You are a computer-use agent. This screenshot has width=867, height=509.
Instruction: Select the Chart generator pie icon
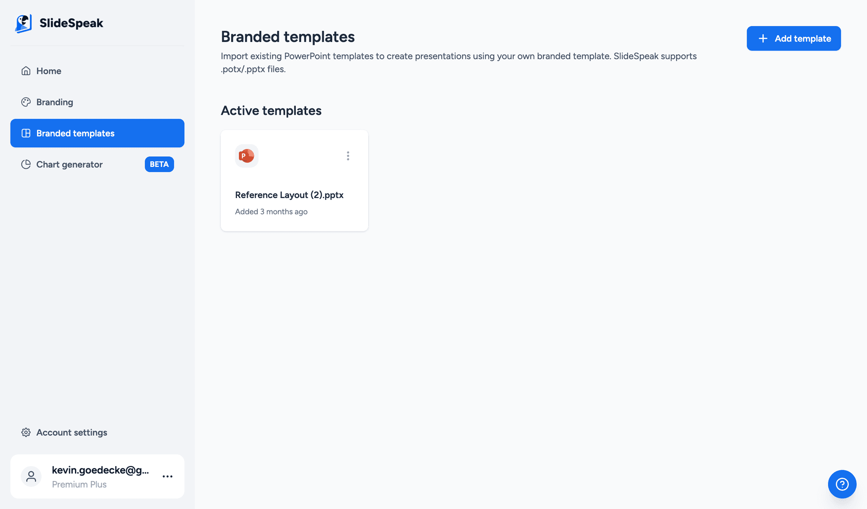(26, 164)
